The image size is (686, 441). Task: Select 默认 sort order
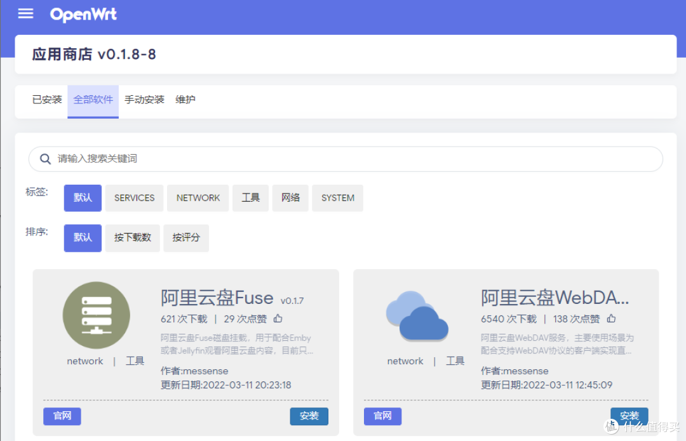pyautogui.click(x=83, y=238)
